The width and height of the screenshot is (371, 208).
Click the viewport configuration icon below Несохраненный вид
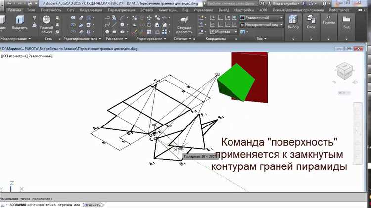(242, 32)
